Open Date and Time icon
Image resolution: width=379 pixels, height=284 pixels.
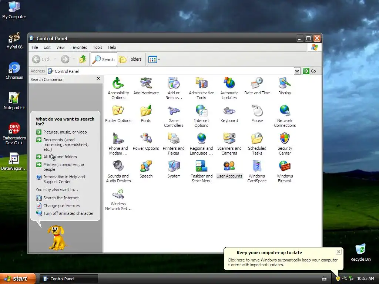257,86
